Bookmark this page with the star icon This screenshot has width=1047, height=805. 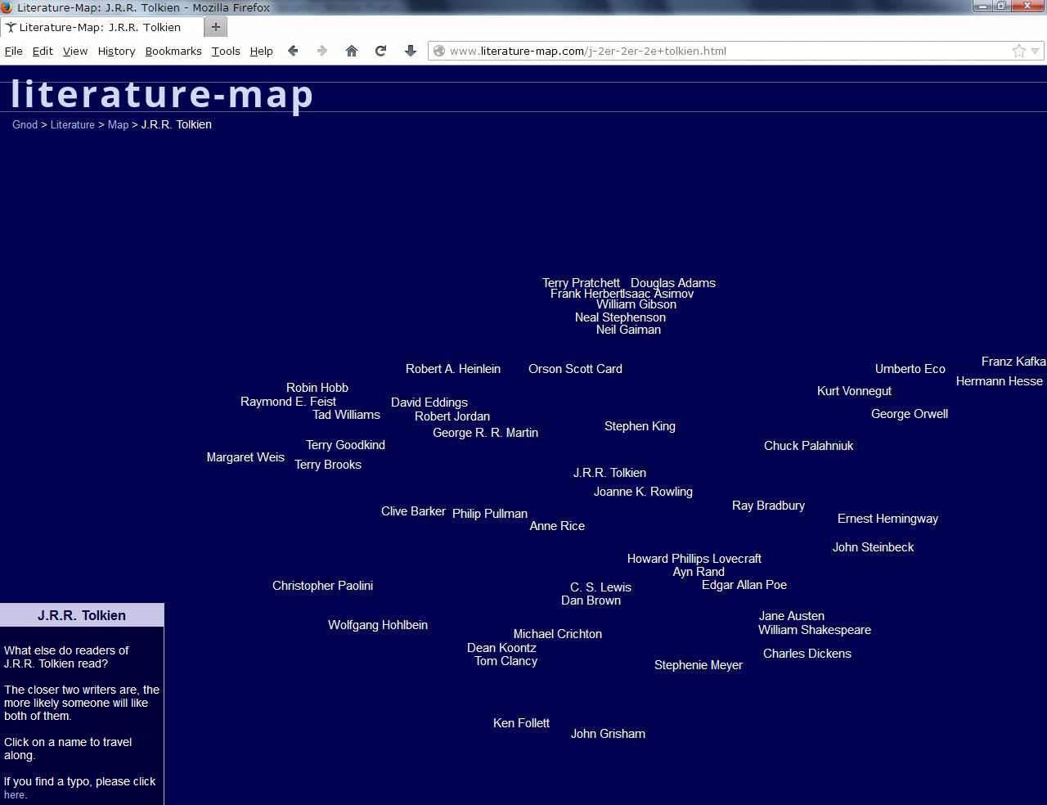(x=1019, y=51)
